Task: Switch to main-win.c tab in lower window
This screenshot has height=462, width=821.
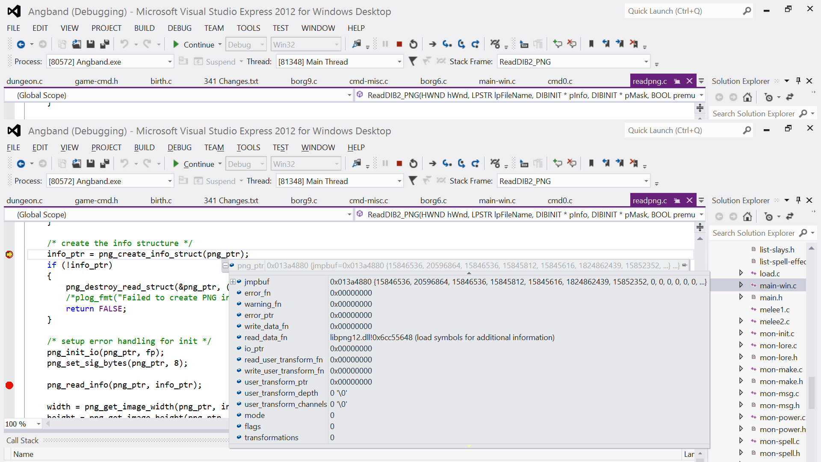Action: click(x=497, y=201)
